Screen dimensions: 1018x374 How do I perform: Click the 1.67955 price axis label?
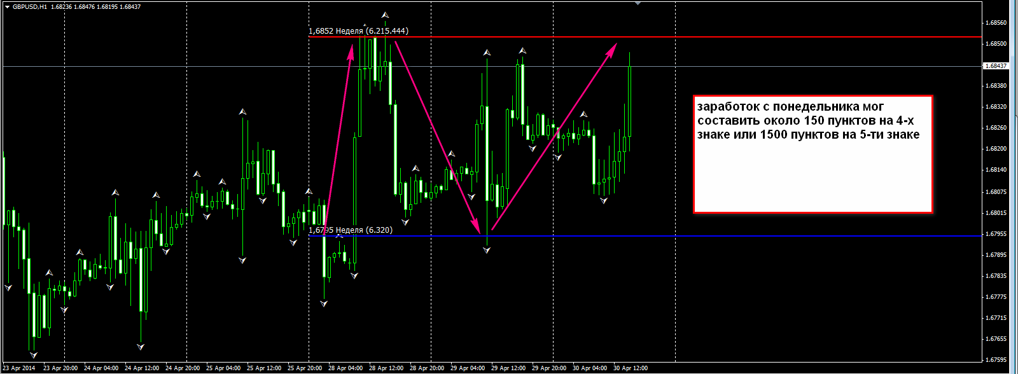(996, 234)
